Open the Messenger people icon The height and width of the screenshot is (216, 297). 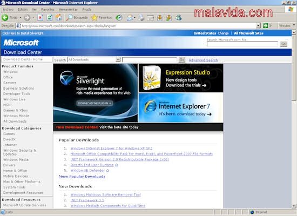tap(178, 18)
